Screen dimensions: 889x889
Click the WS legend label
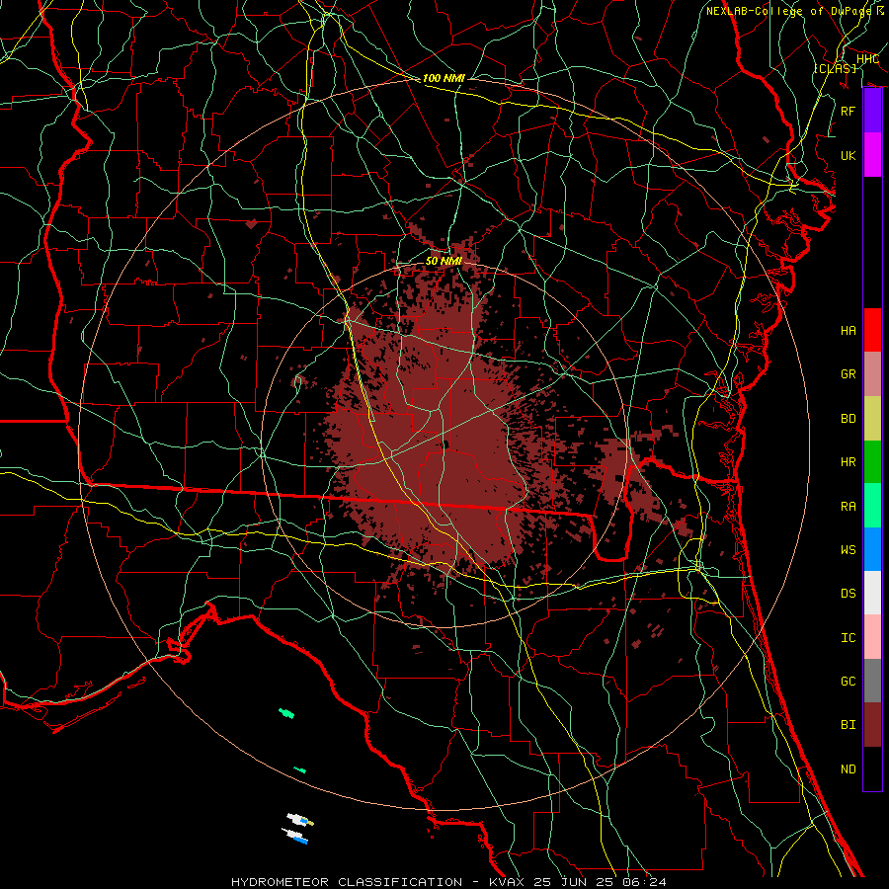[x=848, y=549]
